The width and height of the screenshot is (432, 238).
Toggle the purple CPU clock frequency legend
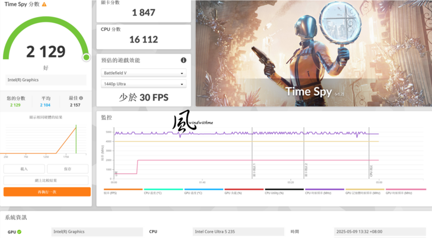point(325,189)
